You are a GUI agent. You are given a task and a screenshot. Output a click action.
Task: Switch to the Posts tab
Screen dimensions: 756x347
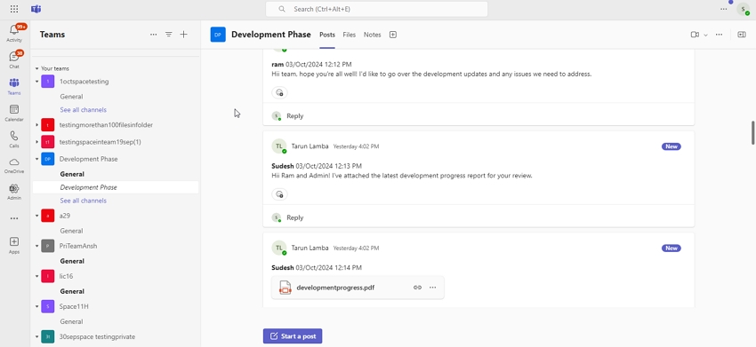pos(327,35)
